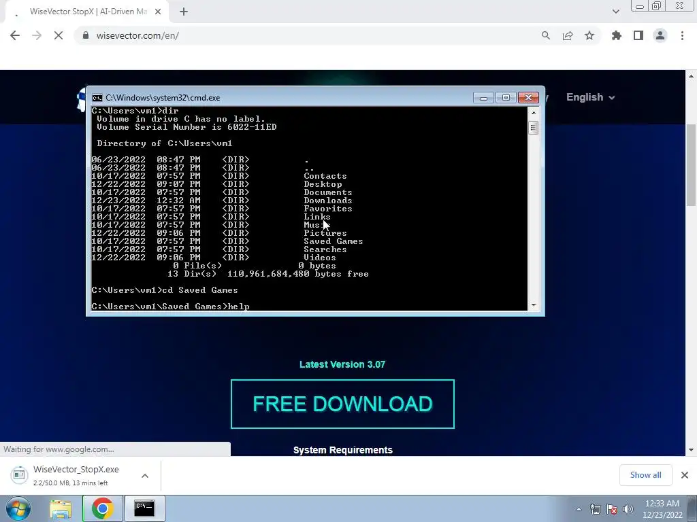Share this page using the share icon
This screenshot has width=697, height=522.
pyautogui.click(x=568, y=35)
